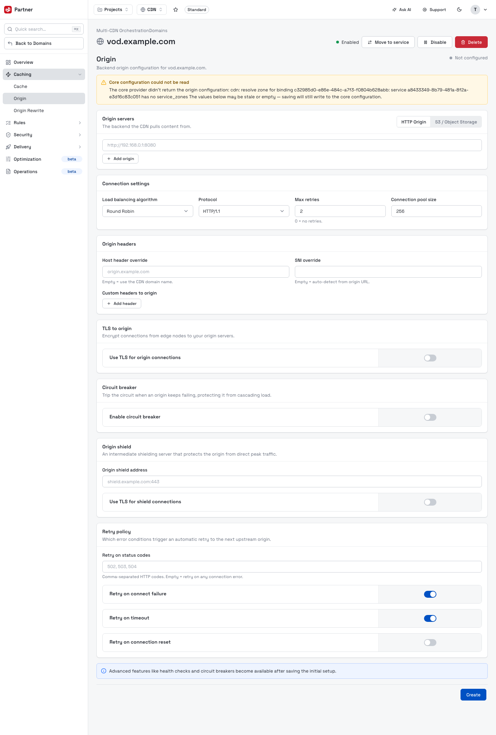Click the swap arrows icon on Move to service

[x=370, y=42]
